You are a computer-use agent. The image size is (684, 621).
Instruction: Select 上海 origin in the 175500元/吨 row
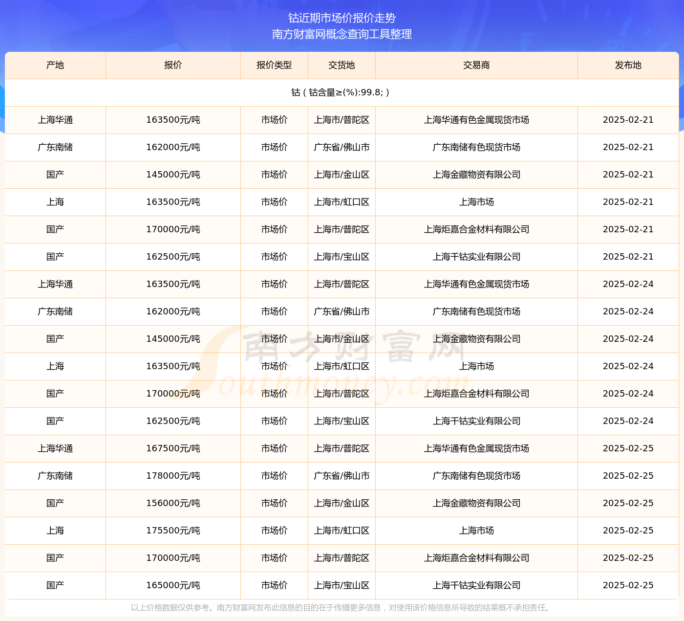[55, 531]
